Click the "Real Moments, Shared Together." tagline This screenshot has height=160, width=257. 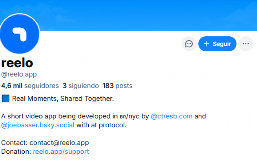(x=63, y=99)
